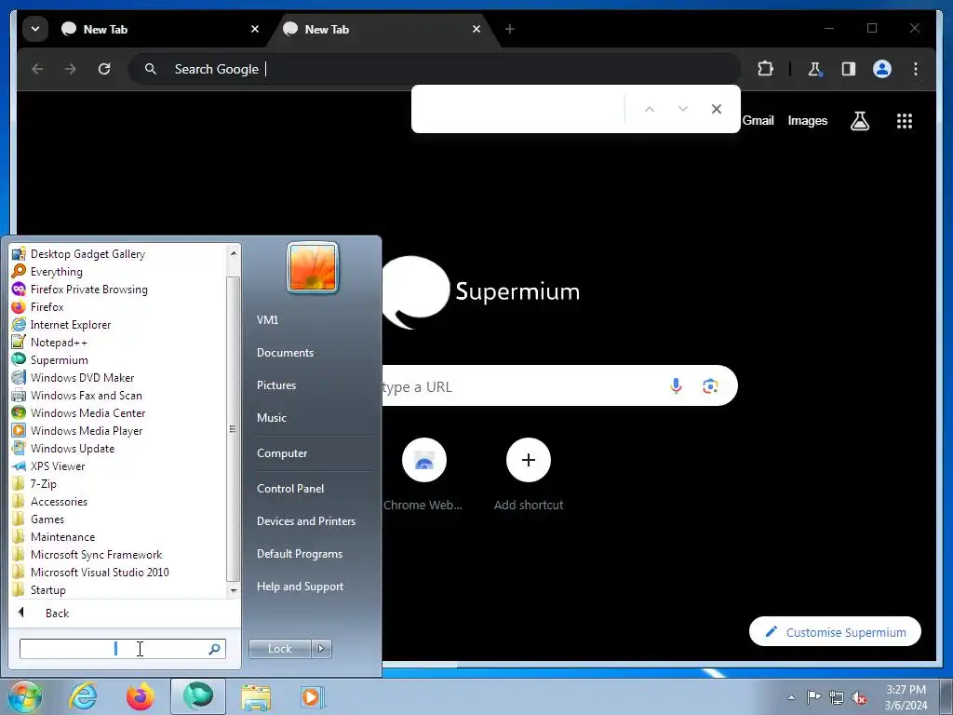Close the second New Tab
Viewport: 953px width, 715px height.
pos(476,29)
